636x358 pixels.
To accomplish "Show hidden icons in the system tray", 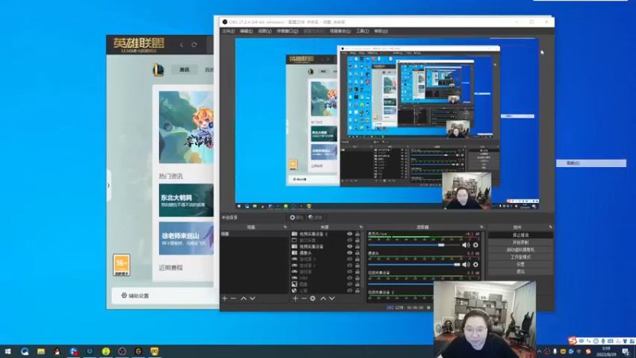I will pyautogui.click(x=539, y=352).
